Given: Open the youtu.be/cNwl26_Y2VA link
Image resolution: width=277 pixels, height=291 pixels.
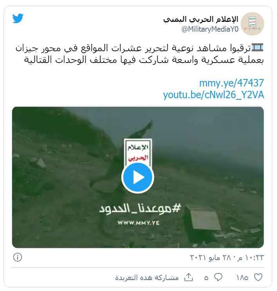Looking at the screenshot, I should [x=214, y=95].
